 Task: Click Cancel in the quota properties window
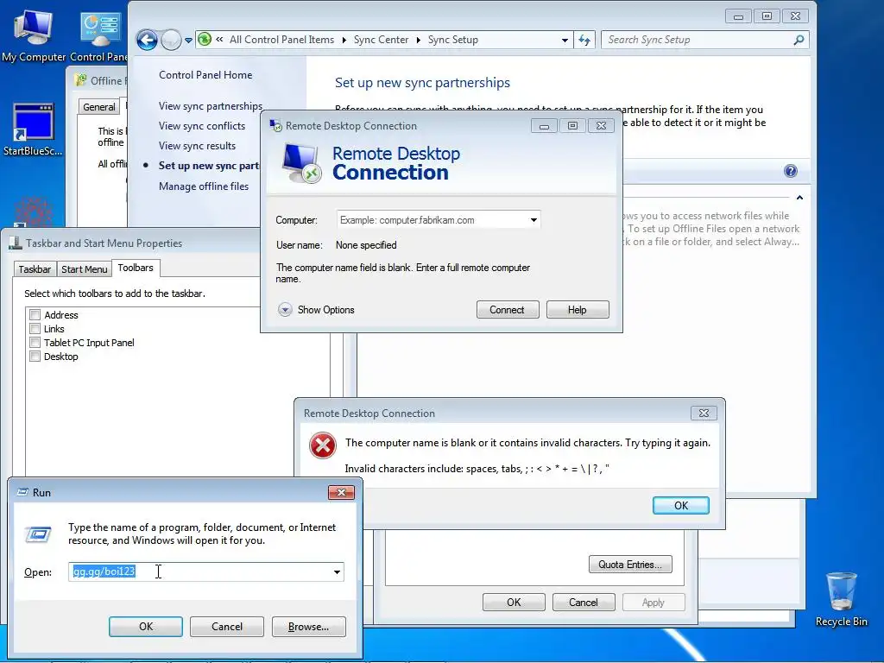click(x=583, y=602)
